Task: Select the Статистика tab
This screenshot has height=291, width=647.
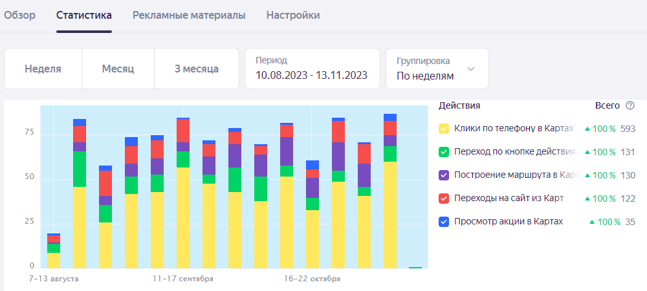Action: pyautogui.click(x=84, y=15)
